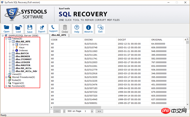This screenshot has height=117, width=190.
Task: Expand the dbo.BATCH table node
Action: (10, 53)
